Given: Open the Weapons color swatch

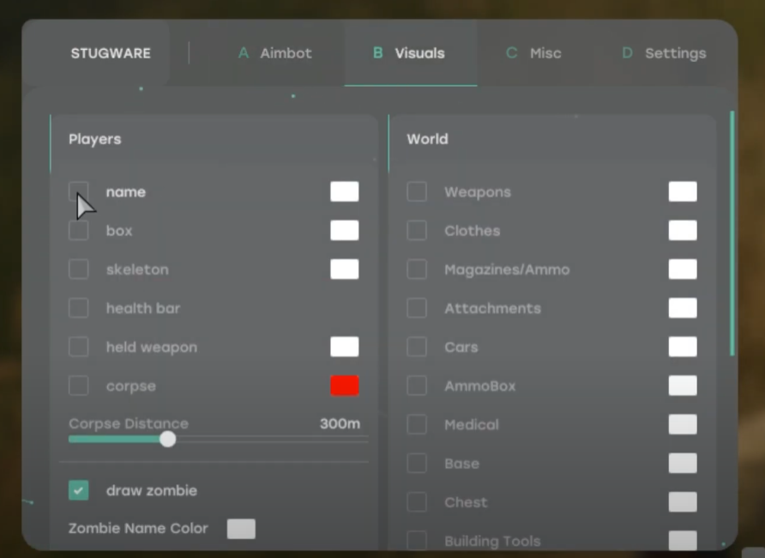Looking at the screenshot, I should (683, 191).
